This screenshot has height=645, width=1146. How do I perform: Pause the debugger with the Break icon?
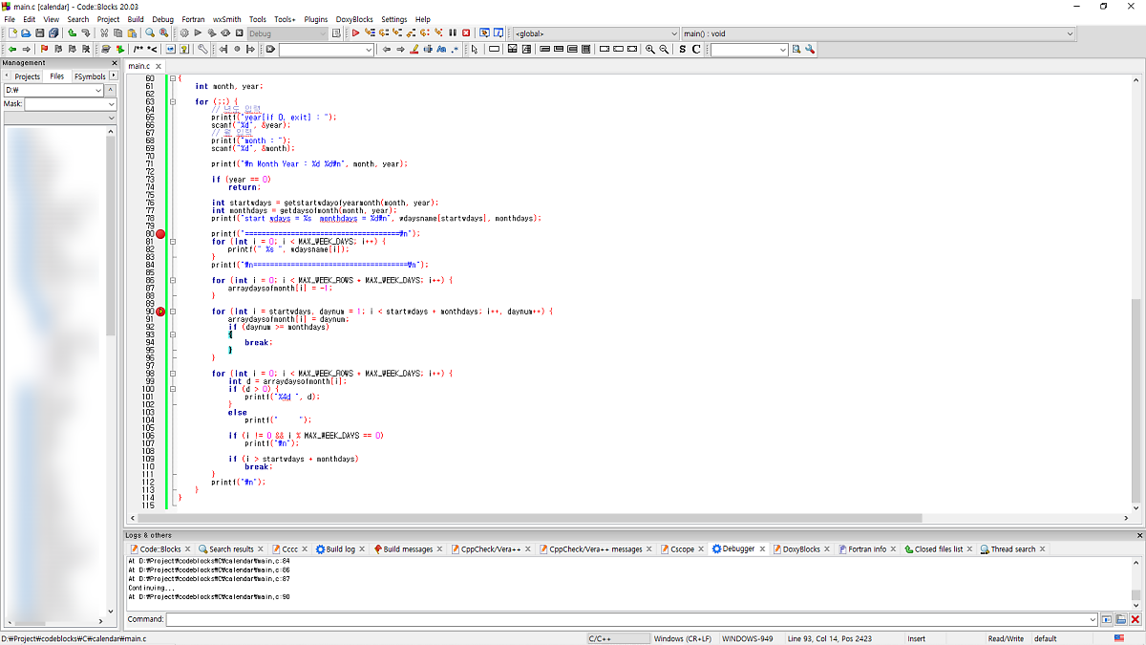(x=453, y=33)
